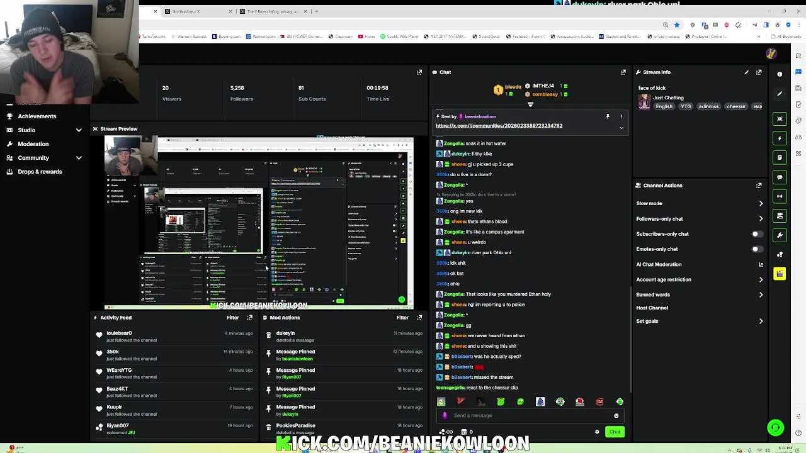
Task: Switch to The X Rules browser tab
Action: point(273,11)
